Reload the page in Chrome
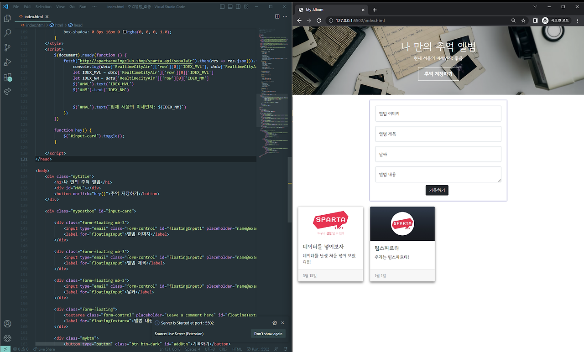This screenshot has width=584, height=352. (x=319, y=21)
